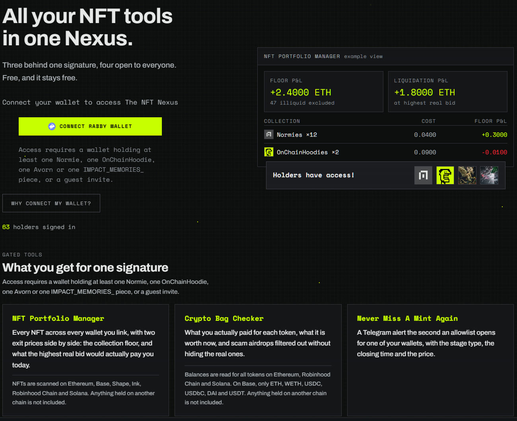Click the +1.8000 ETH liquidation P&L figure
Viewport: 517px width, 421px height.
tap(425, 93)
